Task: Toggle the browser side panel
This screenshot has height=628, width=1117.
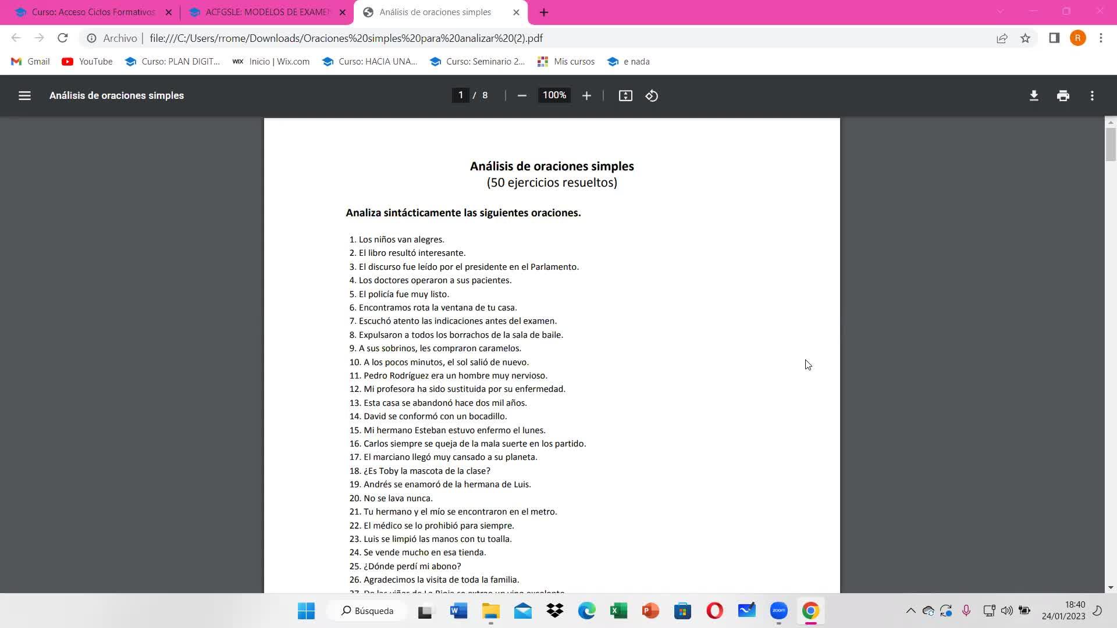Action: (x=1054, y=38)
